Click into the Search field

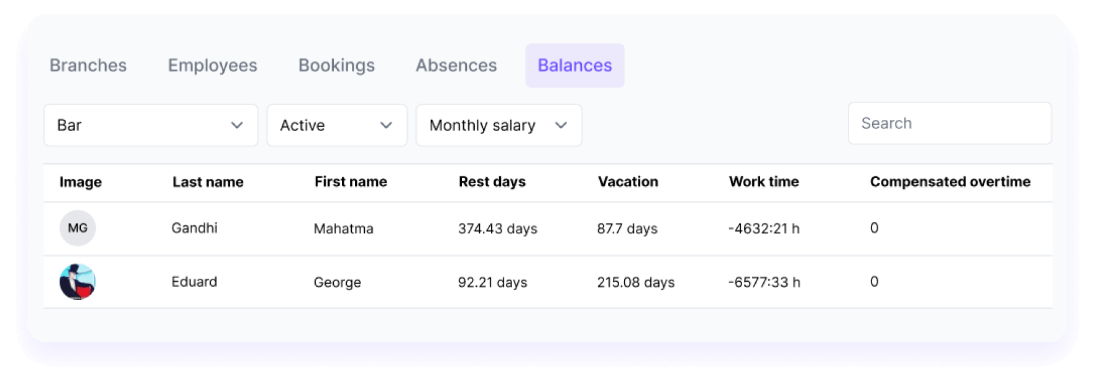(949, 124)
